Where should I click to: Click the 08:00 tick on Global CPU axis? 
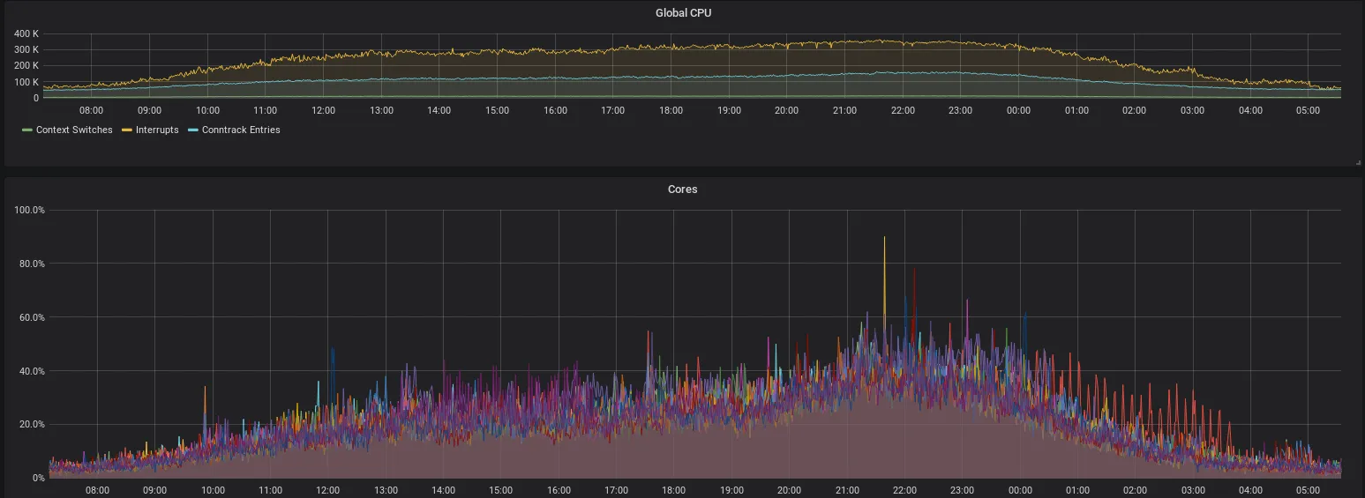click(92, 110)
